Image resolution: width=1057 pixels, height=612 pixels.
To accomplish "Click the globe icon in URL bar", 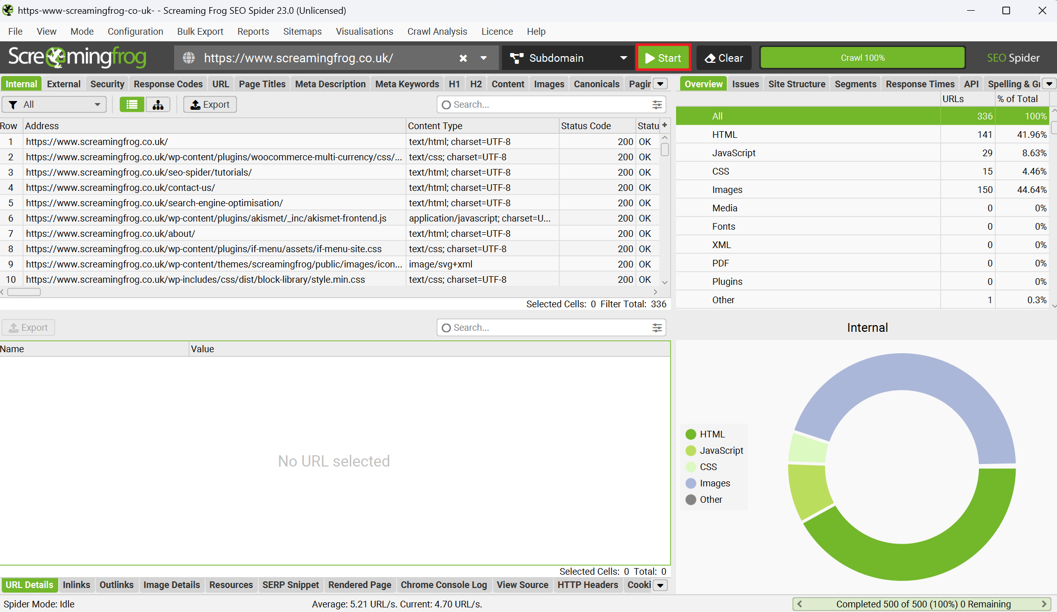I will tap(189, 58).
